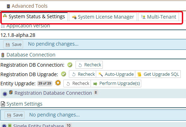Screen dimensions: 186x127
Task: Click the Multi-Tenant user icon
Action: click(143, 17)
